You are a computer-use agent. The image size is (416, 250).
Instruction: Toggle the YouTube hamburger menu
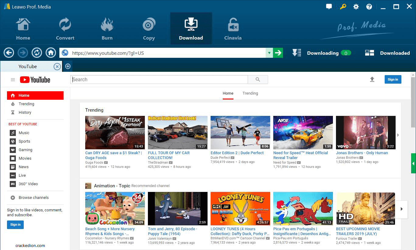point(13,80)
